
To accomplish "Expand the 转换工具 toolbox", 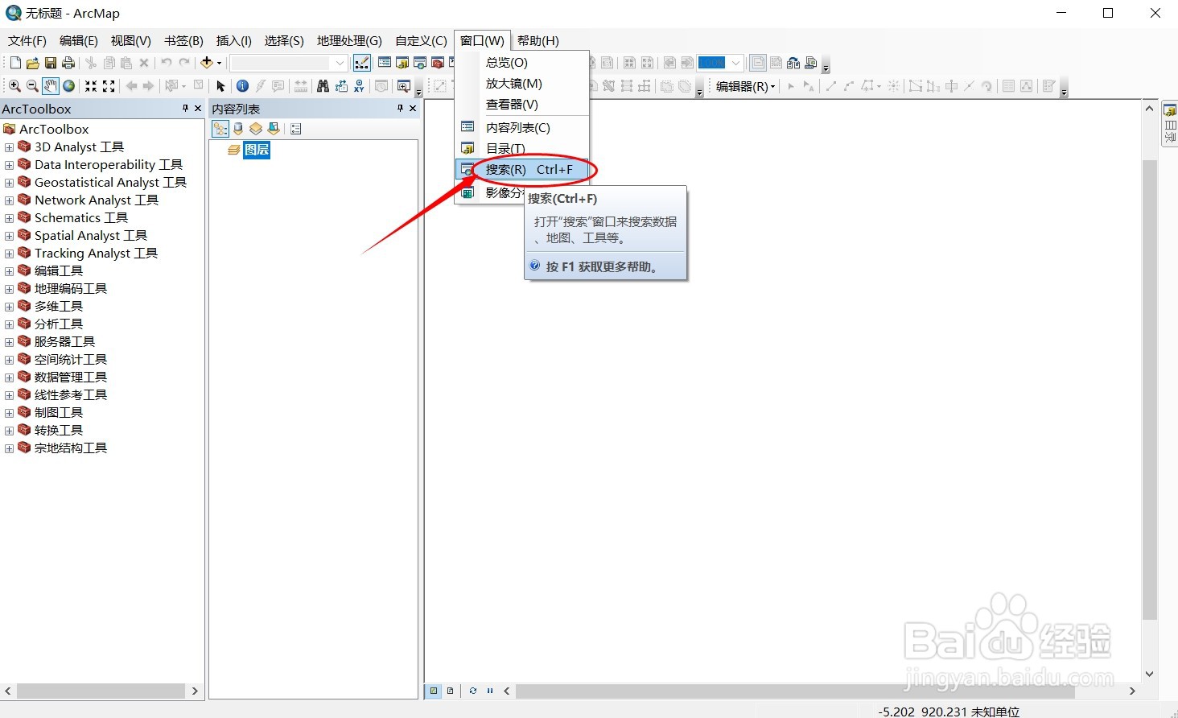I will [10, 431].
